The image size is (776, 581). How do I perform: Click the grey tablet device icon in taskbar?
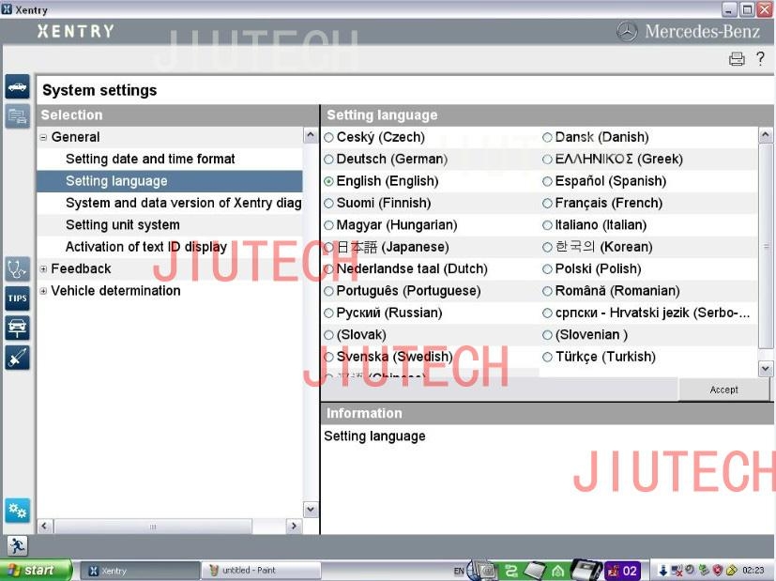[x=535, y=571]
